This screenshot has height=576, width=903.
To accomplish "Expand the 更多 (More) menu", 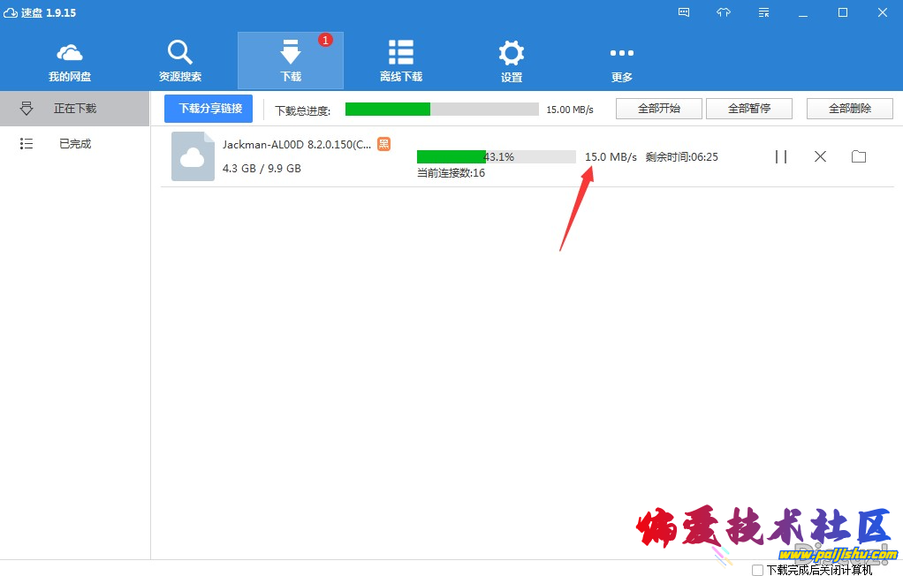I will point(622,61).
